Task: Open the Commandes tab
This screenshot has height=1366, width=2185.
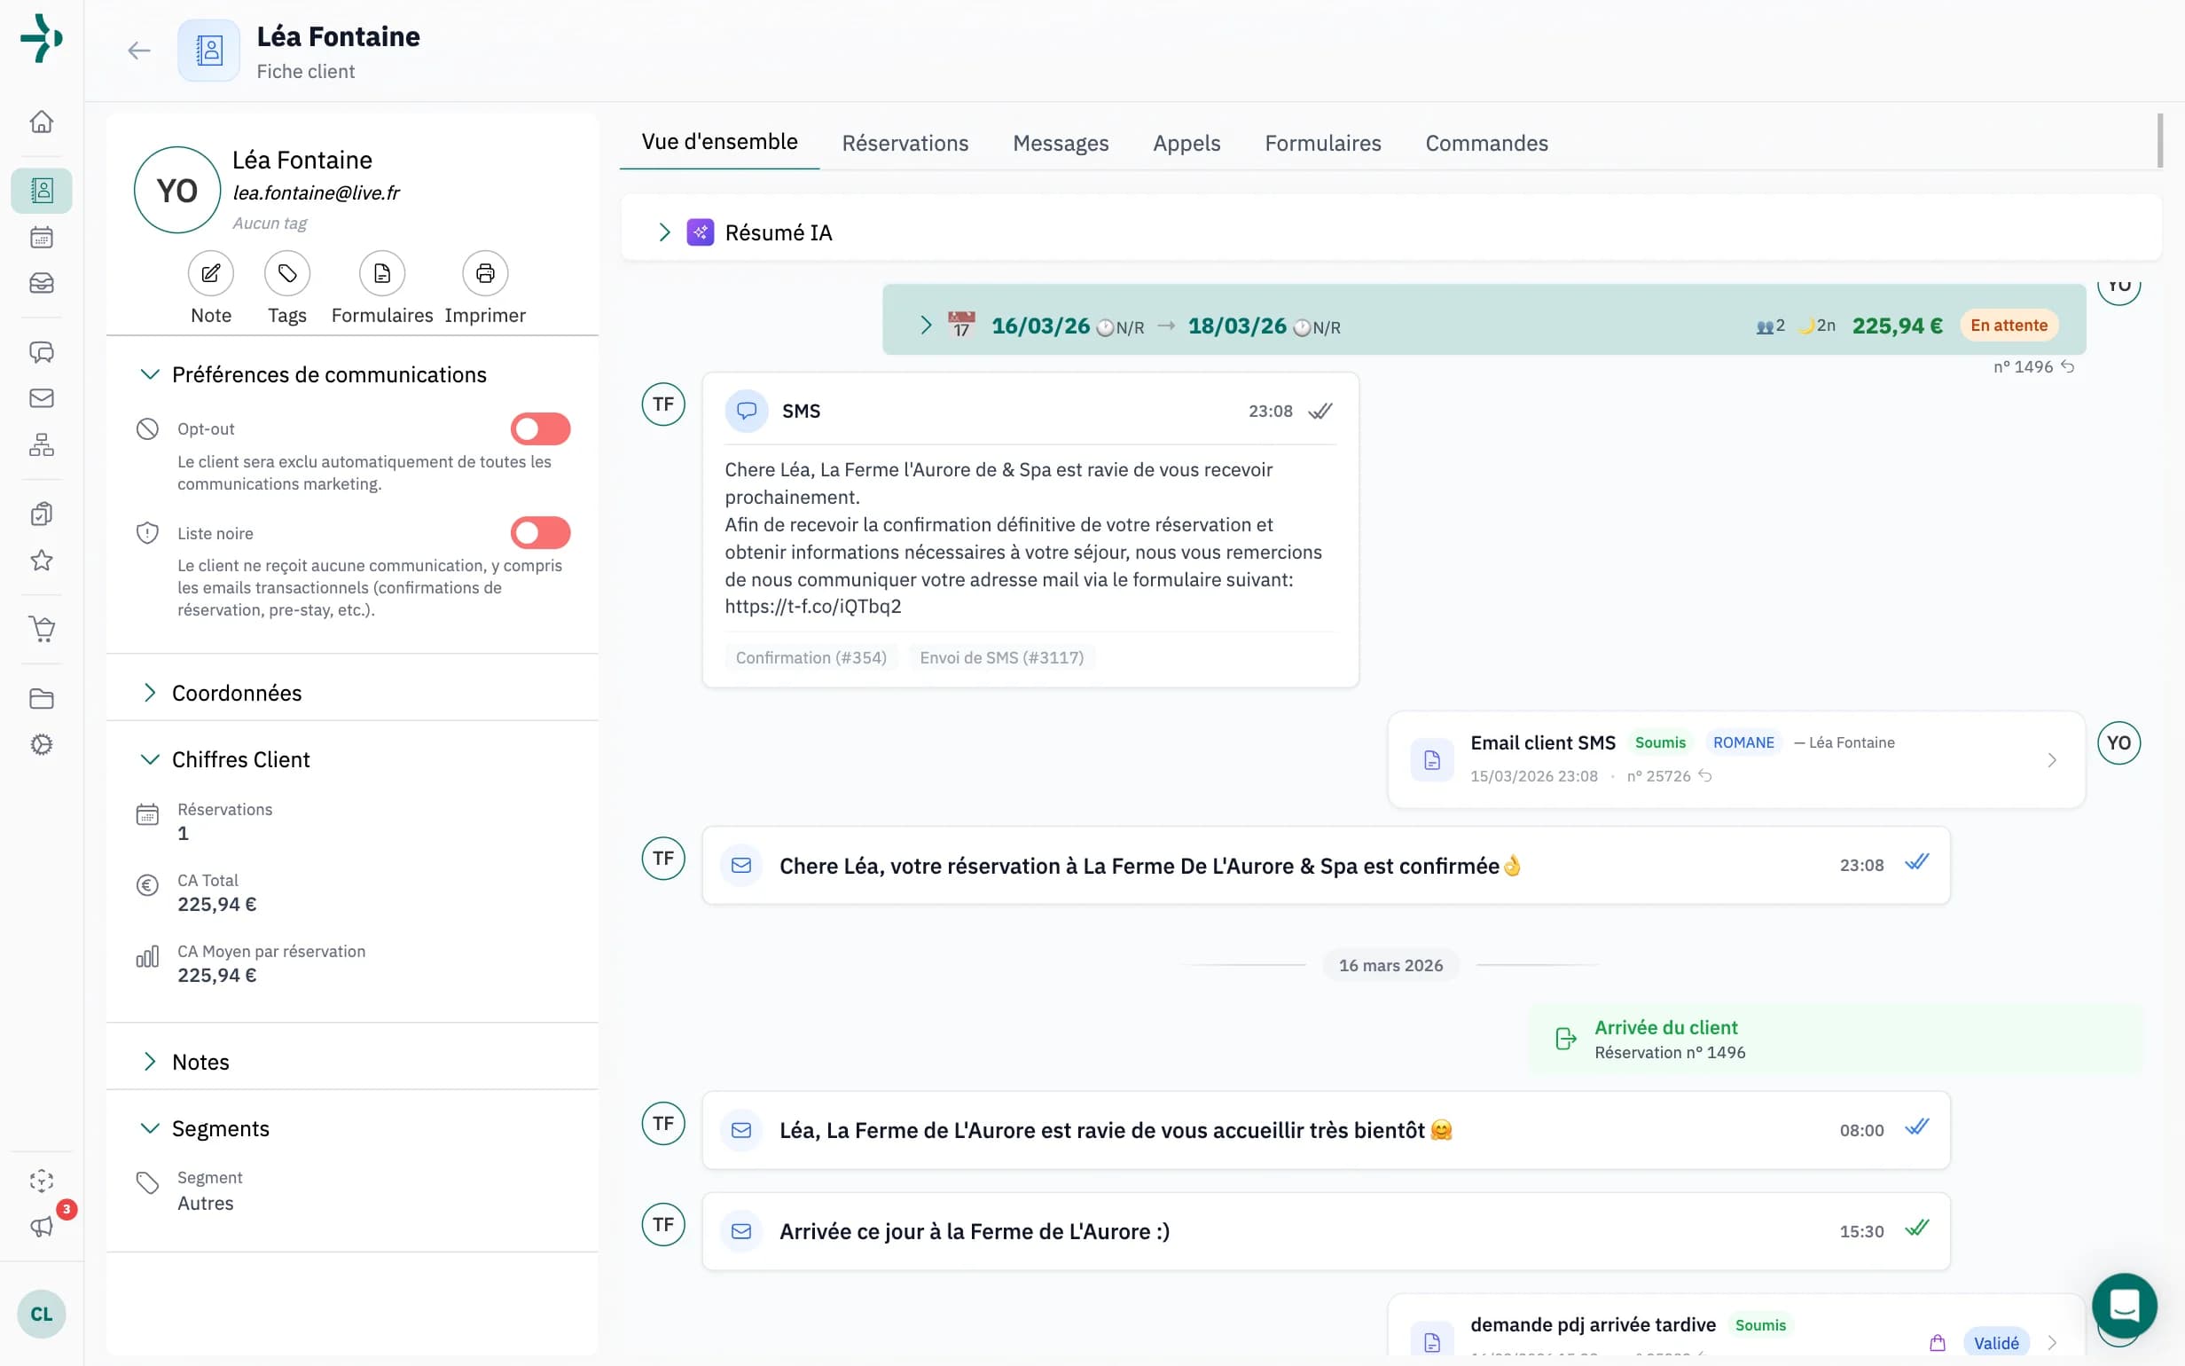Action: coord(1485,143)
